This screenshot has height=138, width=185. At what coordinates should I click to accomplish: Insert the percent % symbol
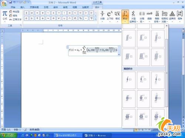pos(81,18)
